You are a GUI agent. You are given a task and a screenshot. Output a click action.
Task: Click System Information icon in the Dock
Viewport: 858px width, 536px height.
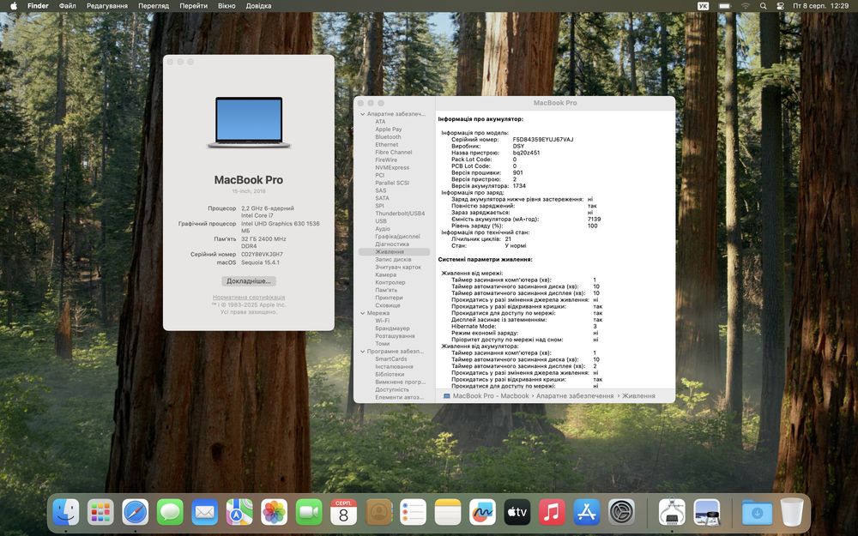pos(672,513)
